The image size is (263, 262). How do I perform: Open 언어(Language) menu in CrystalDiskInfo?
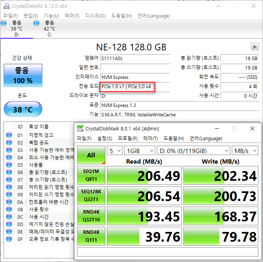[154, 16]
